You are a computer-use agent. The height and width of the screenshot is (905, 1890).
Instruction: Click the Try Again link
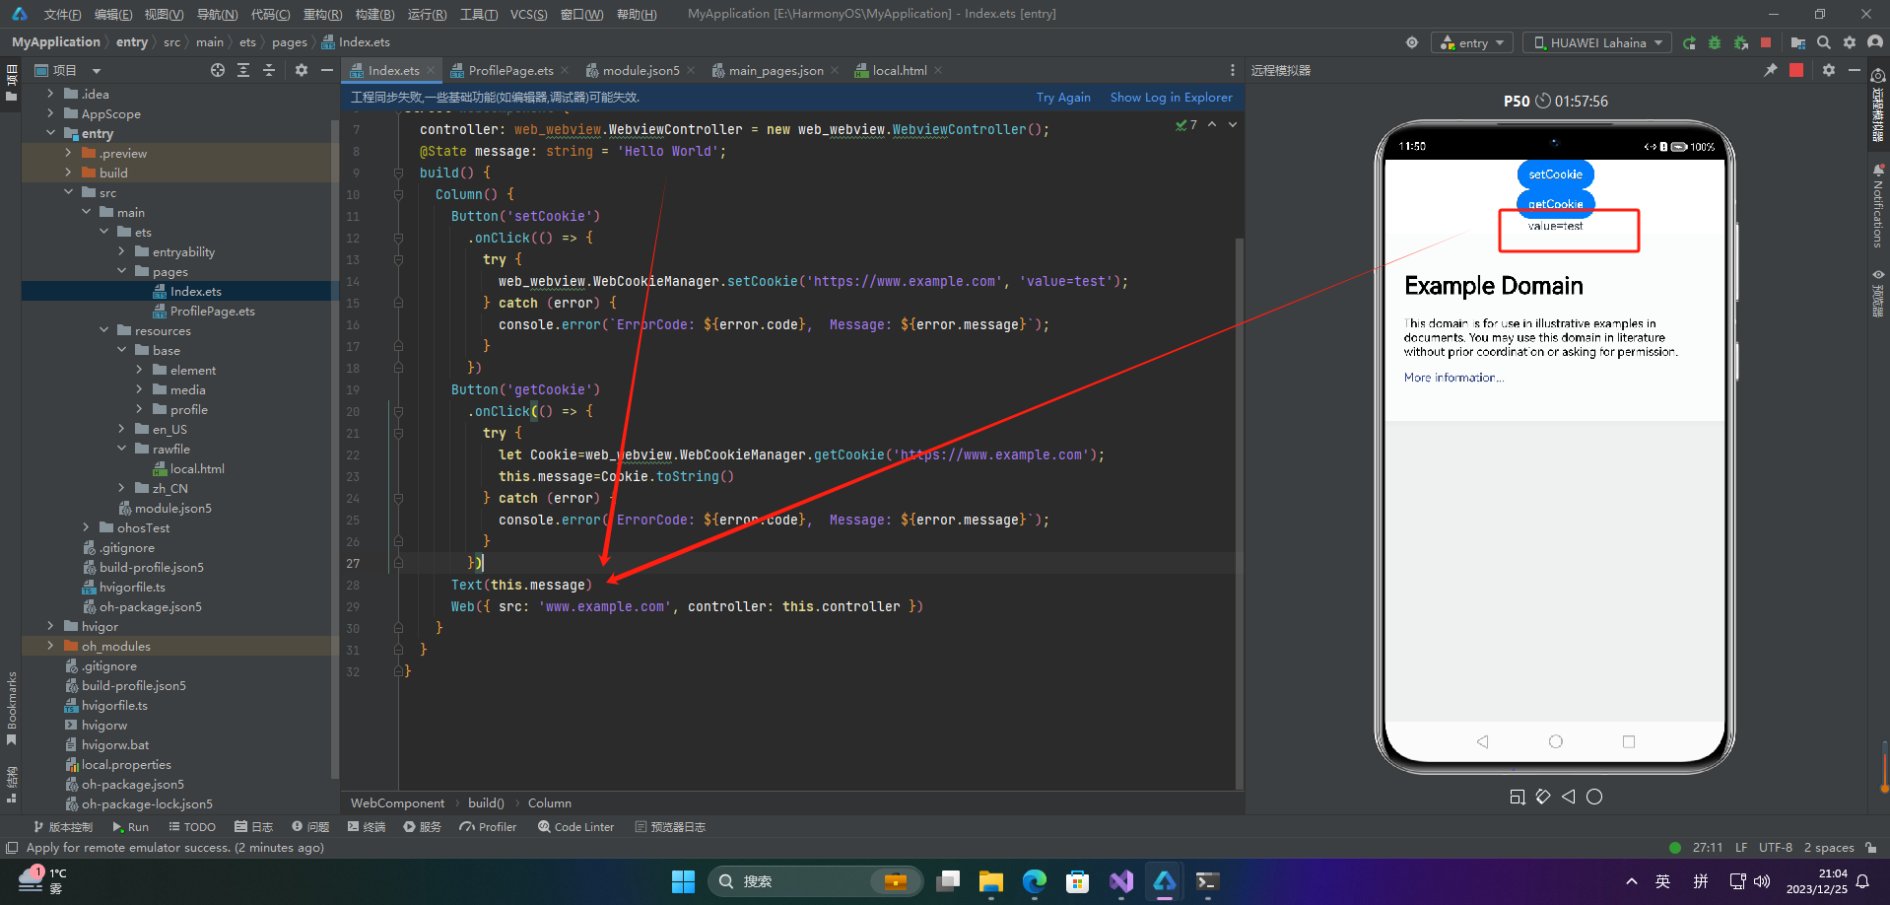(x=1063, y=97)
